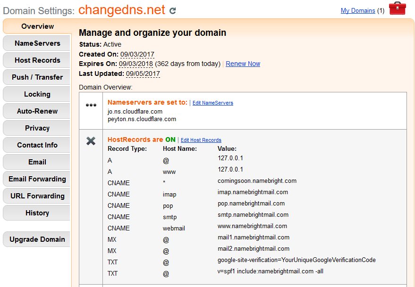Click the three-dots nameservers icon
The image size is (415, 287).
(91, 105)
